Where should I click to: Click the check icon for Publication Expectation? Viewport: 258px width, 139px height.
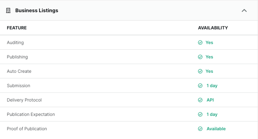[x=200, y=114]
